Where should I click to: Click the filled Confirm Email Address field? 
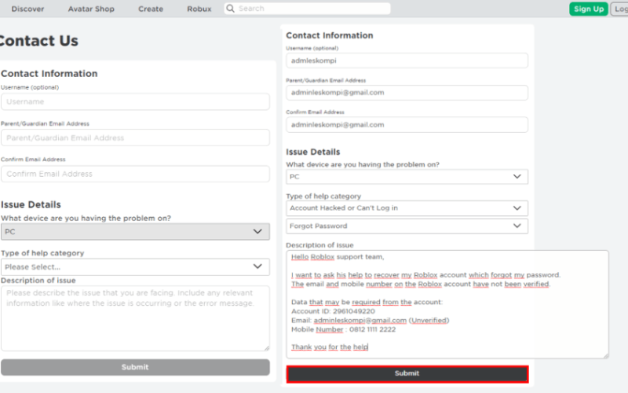407,125
